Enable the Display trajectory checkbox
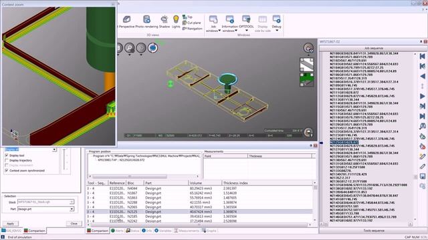The width and height of the screenshot is (428, 240). pyautogui.click(x=7, y=160)
